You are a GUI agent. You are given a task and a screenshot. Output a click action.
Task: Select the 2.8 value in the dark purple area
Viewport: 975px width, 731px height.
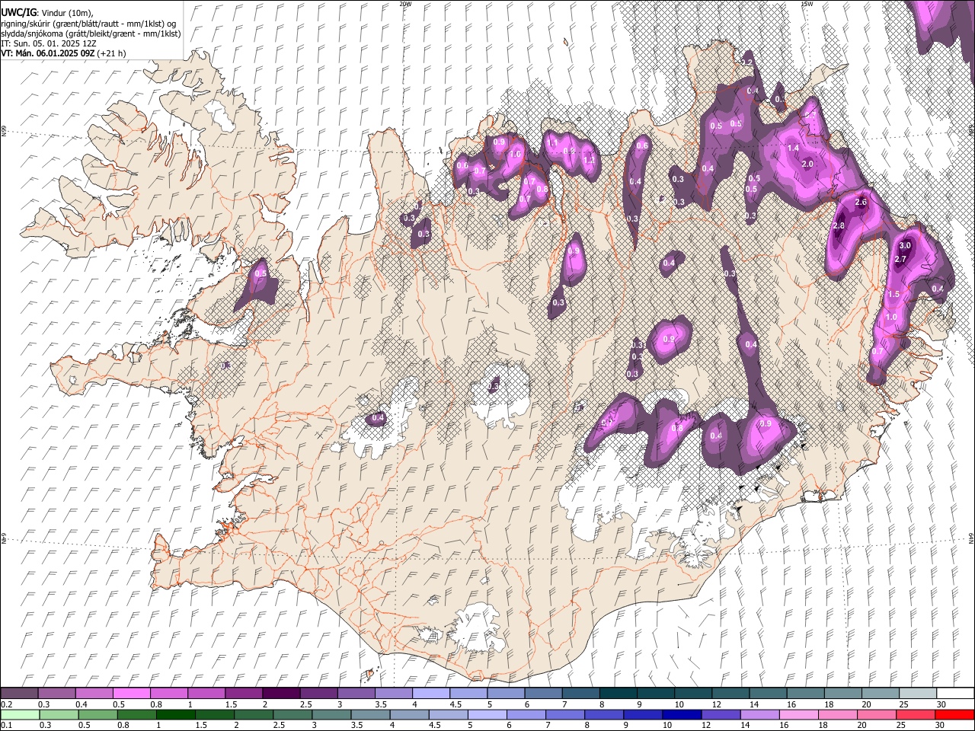tap(839, 226)
